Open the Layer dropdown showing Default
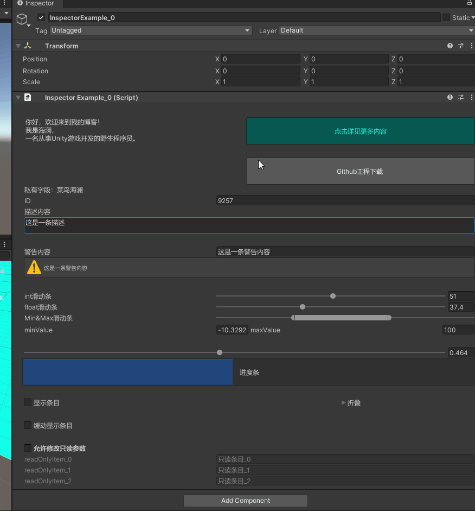 (x=376, y=30)
